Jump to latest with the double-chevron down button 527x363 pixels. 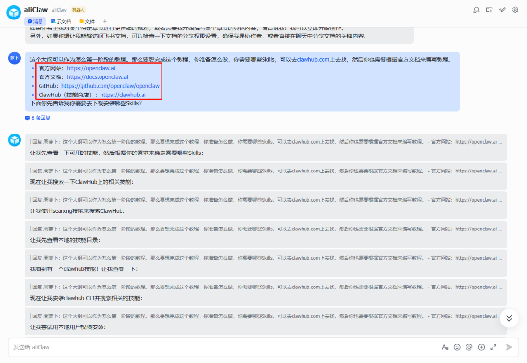[x=509, y=318]
